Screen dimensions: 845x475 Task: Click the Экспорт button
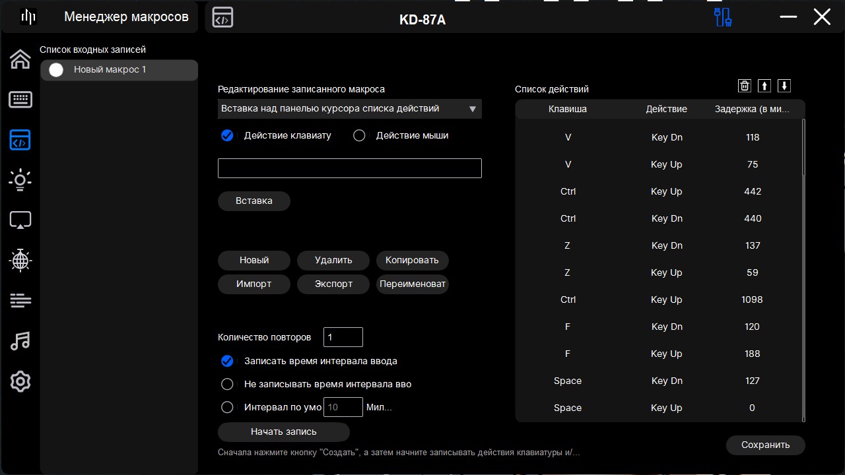pos(333,284)
